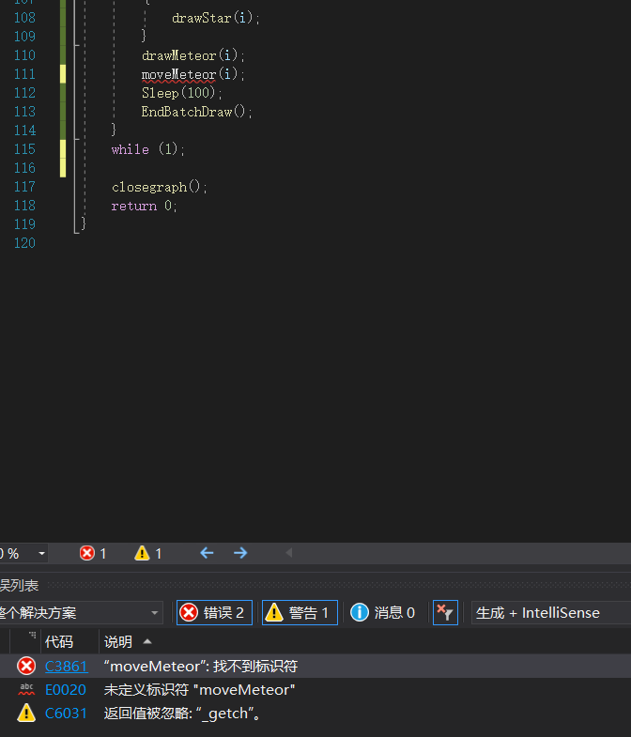The width and height of the screenshot is (631, 737).
Task: Click the drawMeteor(i) code line
Action: coord(192,55)
